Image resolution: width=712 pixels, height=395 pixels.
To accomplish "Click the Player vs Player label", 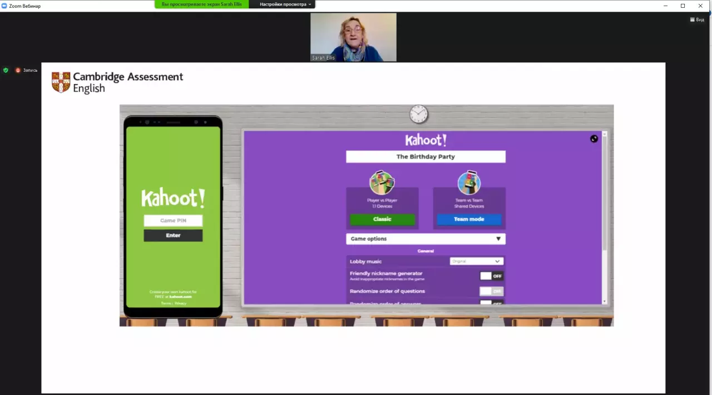I will pyautogui.click(x=382, y=200).
